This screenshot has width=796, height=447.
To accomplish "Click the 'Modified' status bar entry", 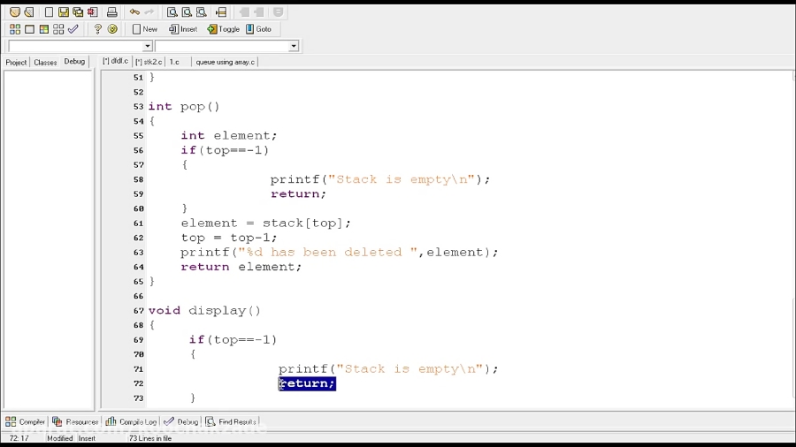I will pyautogui.click(x=60, y=438).
